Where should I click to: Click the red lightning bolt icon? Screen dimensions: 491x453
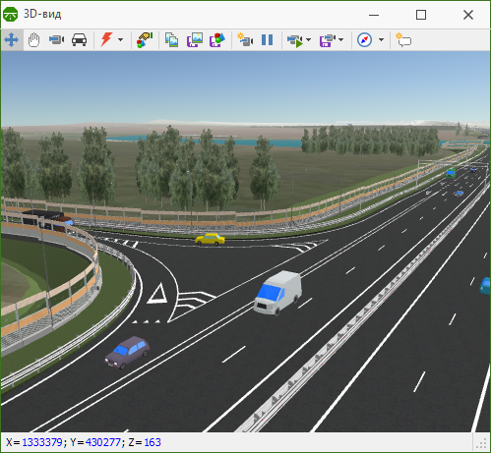coord(106,40)
